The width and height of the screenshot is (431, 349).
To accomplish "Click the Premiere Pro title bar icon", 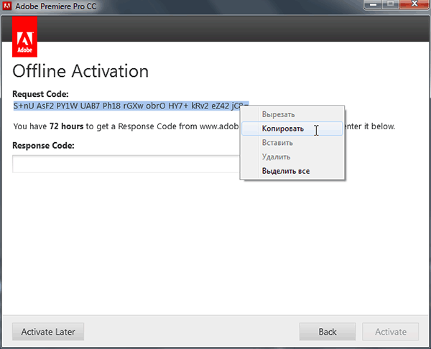I will tap(7, 6).
